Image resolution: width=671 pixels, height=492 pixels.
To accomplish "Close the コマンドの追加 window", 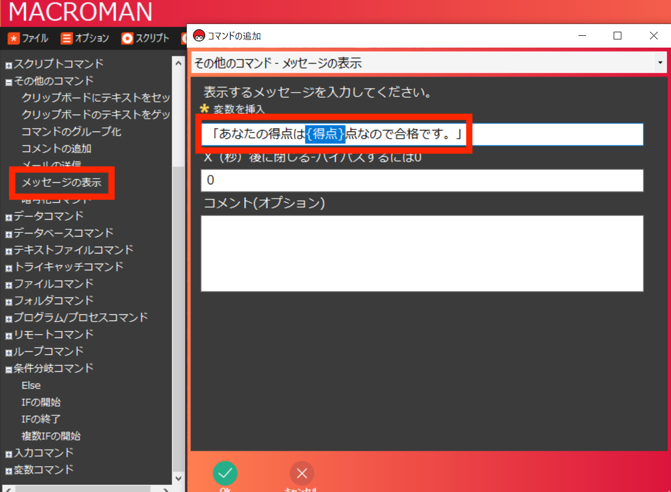I will 654,36.
